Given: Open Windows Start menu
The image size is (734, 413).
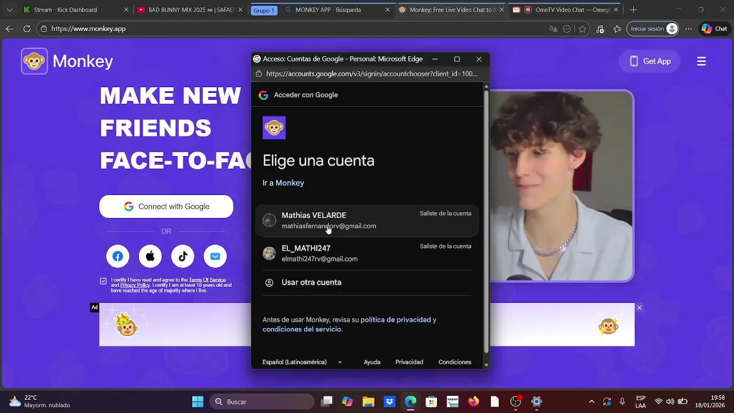Looking at the screenshot, I should click(x=197, y=402).
